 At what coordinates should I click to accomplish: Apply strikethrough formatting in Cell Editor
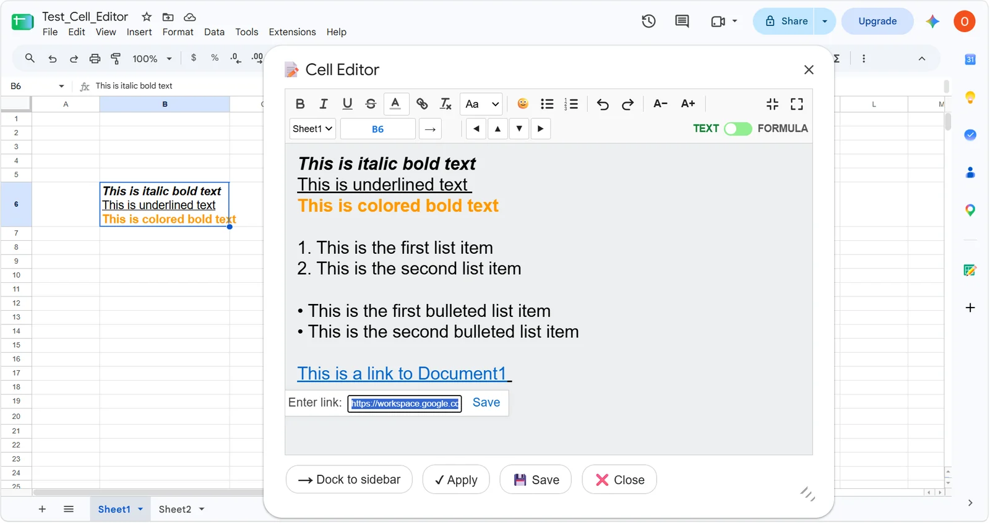[x=371, y=104]
